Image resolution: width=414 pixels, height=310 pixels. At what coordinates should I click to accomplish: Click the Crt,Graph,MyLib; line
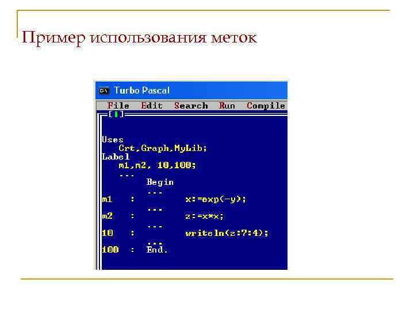coord(163,148)
